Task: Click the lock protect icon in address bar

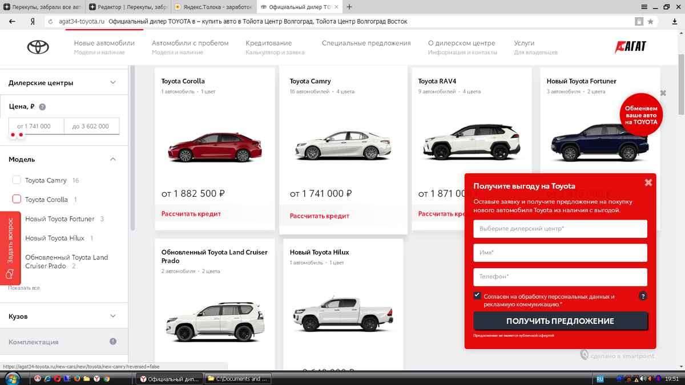Action: coord(639,21)
